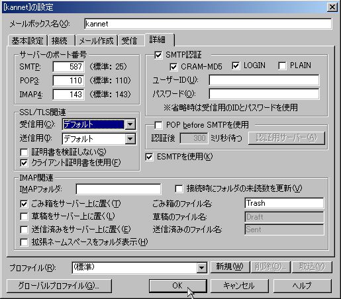Check 草稿をサーバー上に置く checkbox
This screenshot has height=299, width=341.
coord(24,216)
